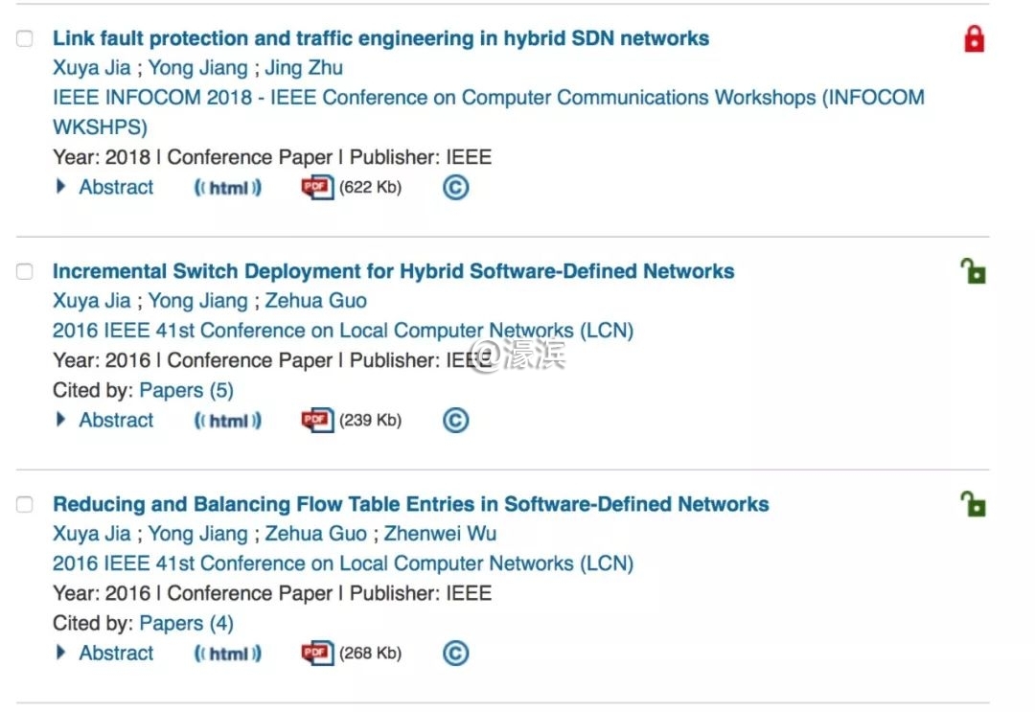The image size is (1035, 712).
Task: Open title Reducing and Balancing Flow Table Entries
Action: (x=410, y=504)
